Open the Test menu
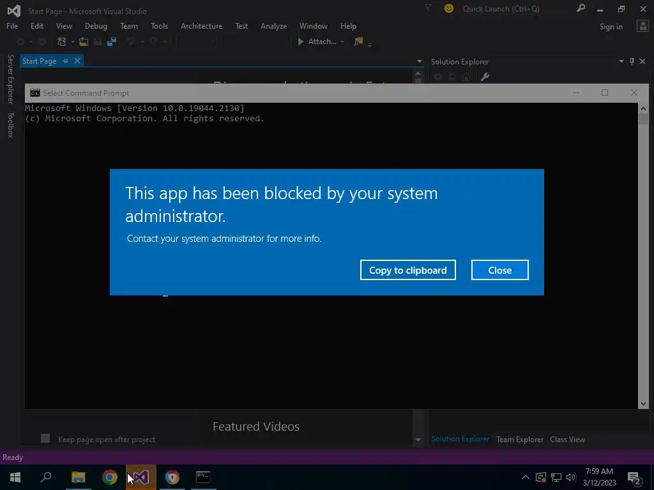Image resolution: width=654 pixels, height=490 pixels. click(x=241, y=26)
